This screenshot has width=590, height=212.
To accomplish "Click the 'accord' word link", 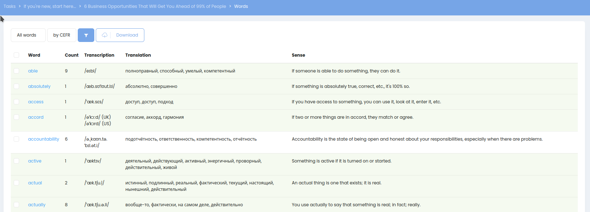I will tap(36, 117).
